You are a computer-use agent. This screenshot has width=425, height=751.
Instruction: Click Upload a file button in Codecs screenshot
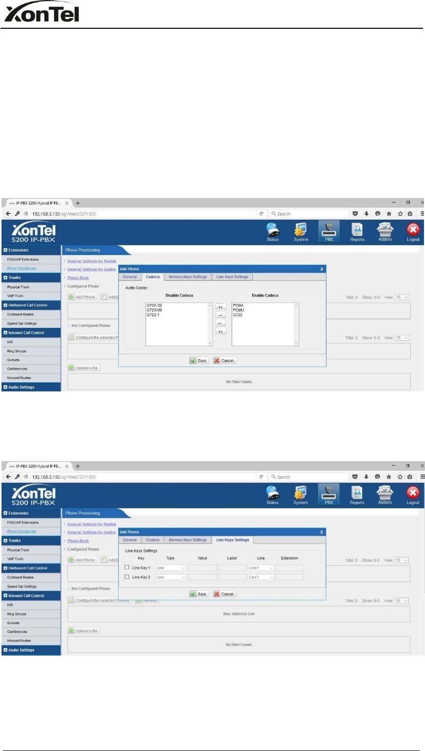(84, 368)
